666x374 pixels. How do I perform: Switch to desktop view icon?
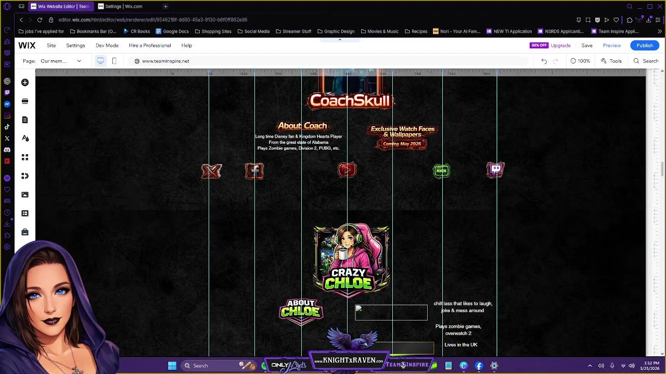[x=100, y=61]
